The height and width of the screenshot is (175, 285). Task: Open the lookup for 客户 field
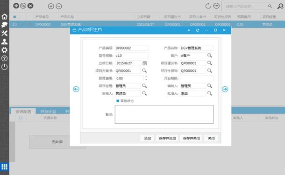[210, 56]
